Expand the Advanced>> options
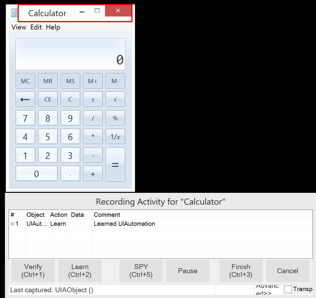 coord(267,289)
